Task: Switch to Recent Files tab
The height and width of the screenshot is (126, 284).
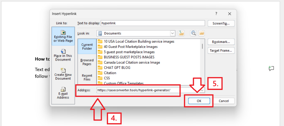Action: [x=87, y=77]
